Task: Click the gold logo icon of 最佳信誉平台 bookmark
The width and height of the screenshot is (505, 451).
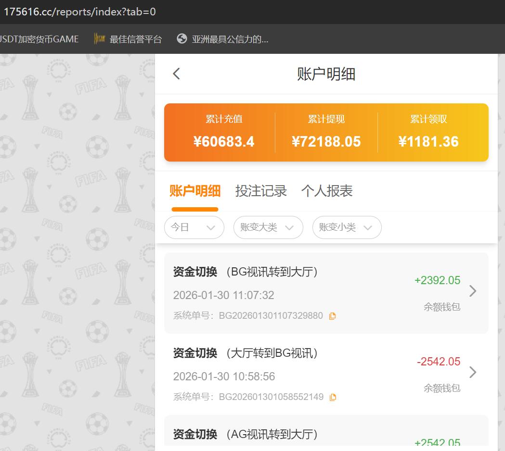Action: (x=99, y=39)
